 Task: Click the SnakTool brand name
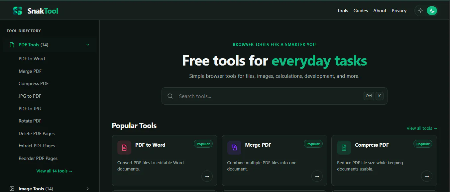(x=43, y=11)
